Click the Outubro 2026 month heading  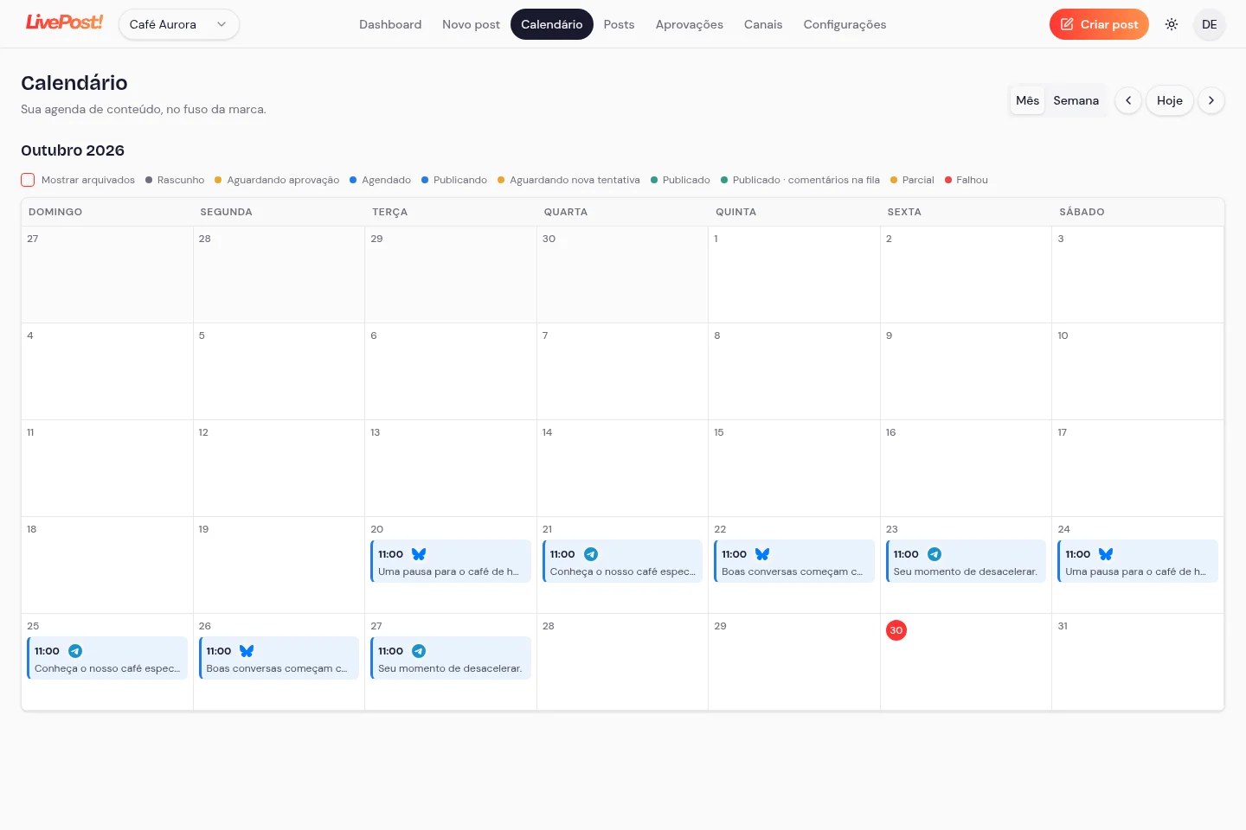(73, 150)
